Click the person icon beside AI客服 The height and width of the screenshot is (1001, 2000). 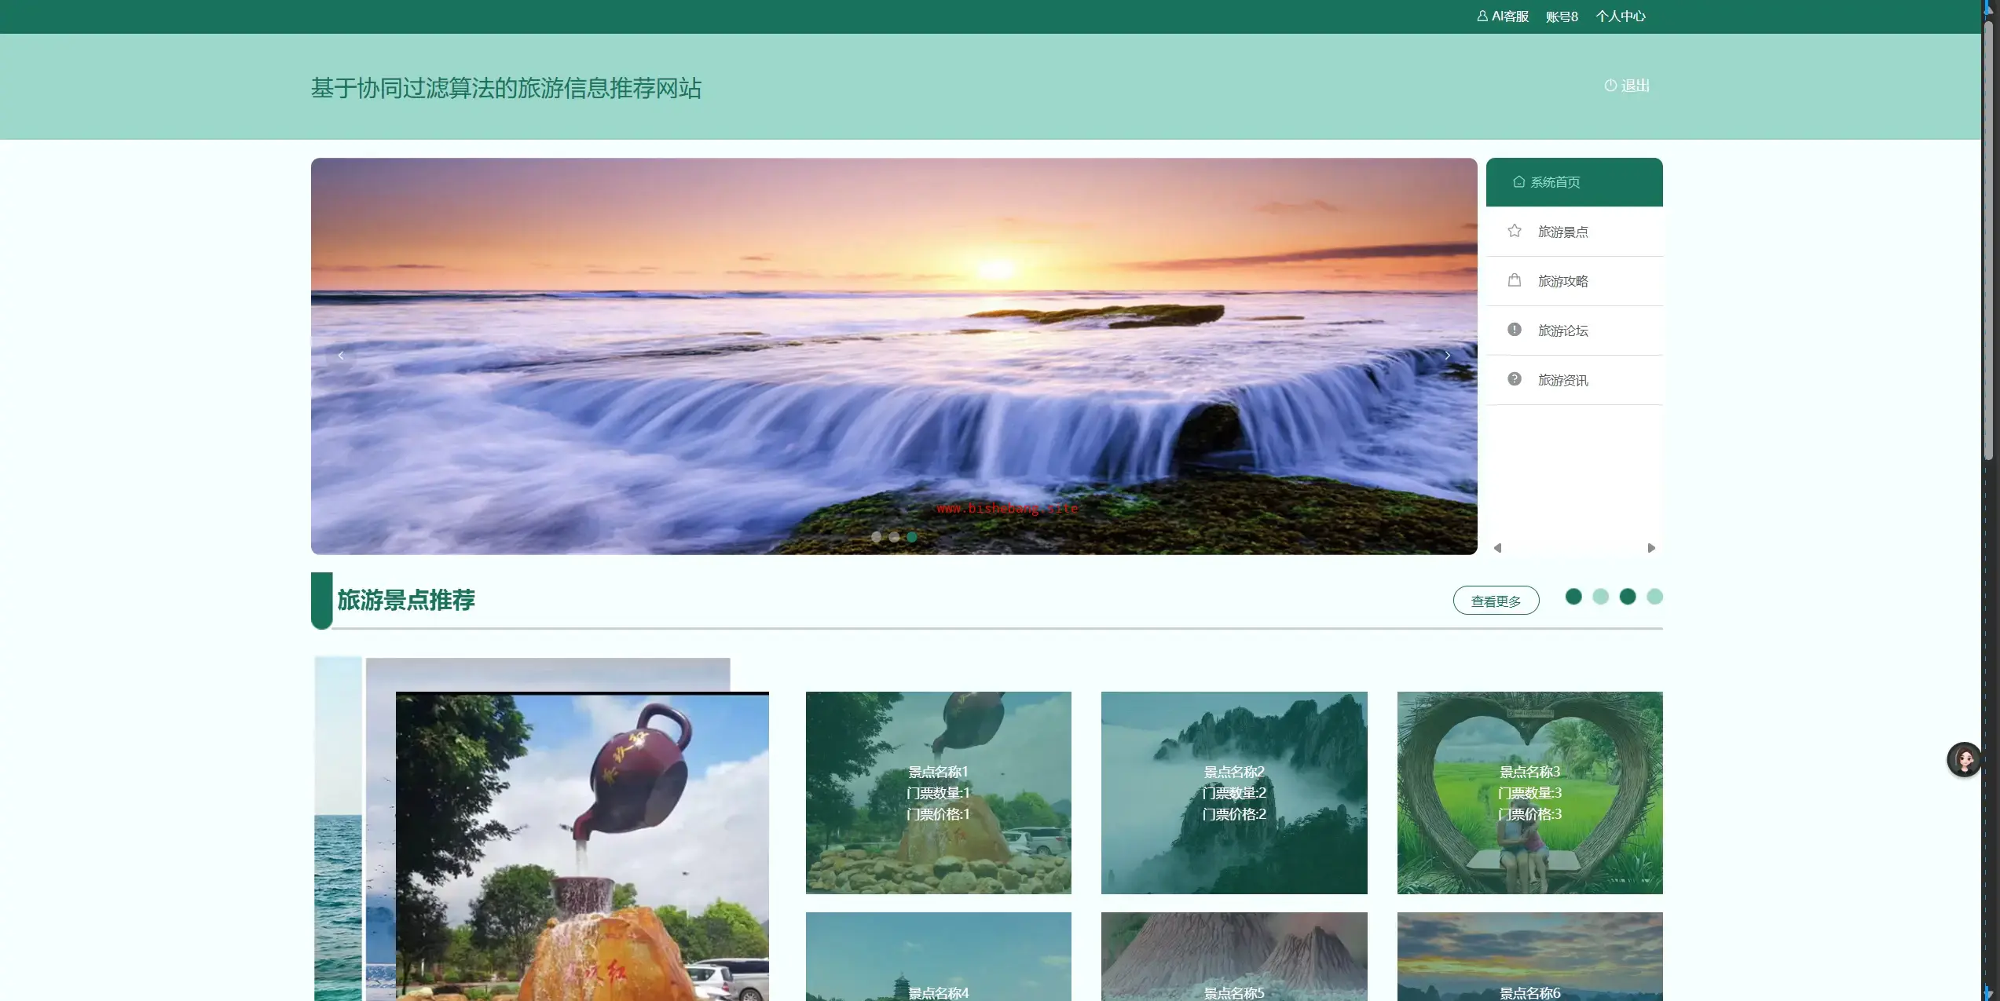(x=1482, y=16)
